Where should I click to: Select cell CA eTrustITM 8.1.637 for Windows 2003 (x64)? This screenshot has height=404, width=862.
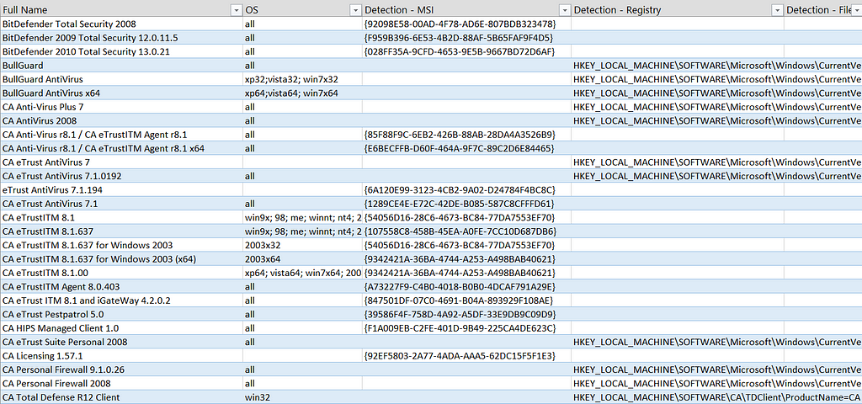coord(121,259)
